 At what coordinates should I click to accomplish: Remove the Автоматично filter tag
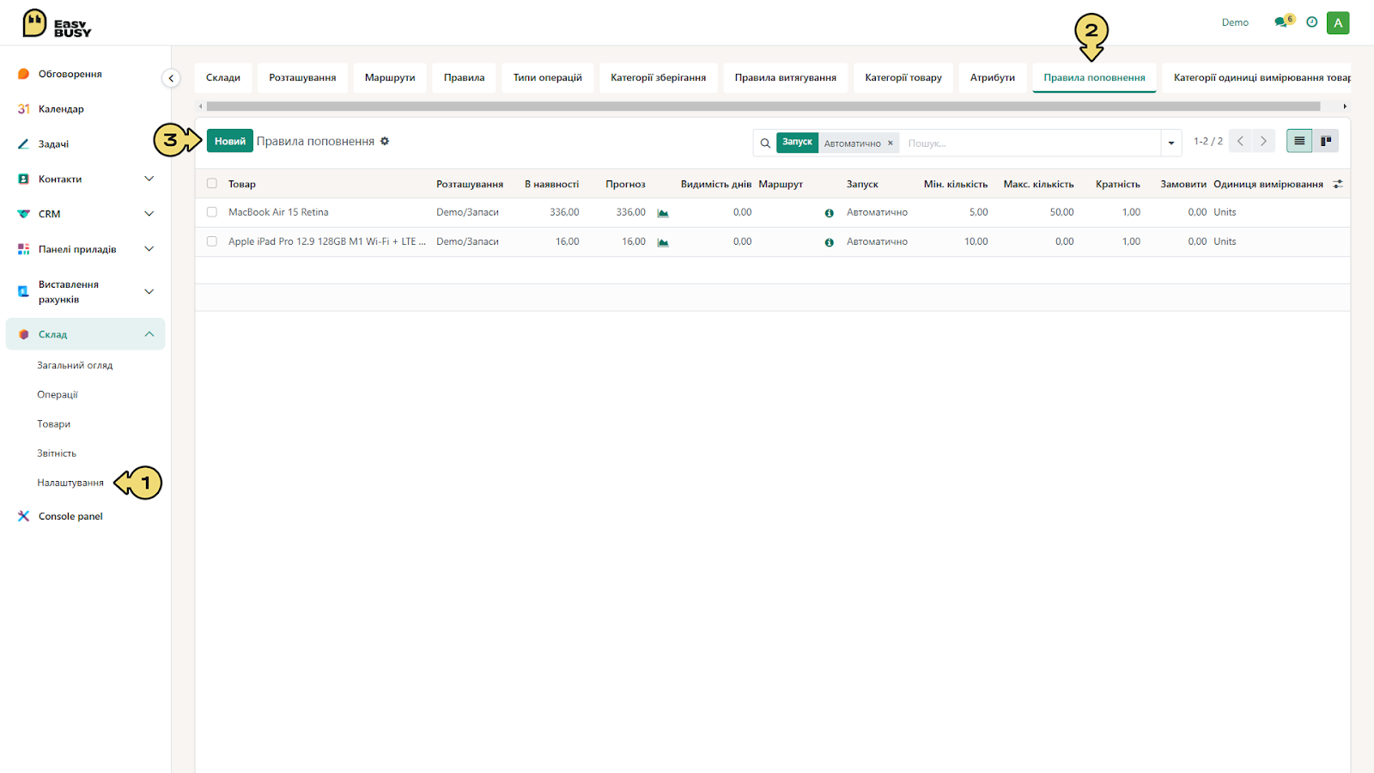[891, 143]
